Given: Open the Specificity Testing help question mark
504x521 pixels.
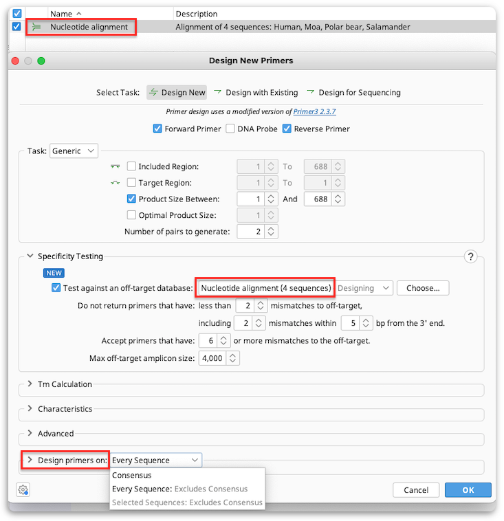Looking at the screenshot, I should 470,256.
